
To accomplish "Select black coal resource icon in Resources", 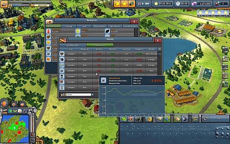I will point(108,31).
